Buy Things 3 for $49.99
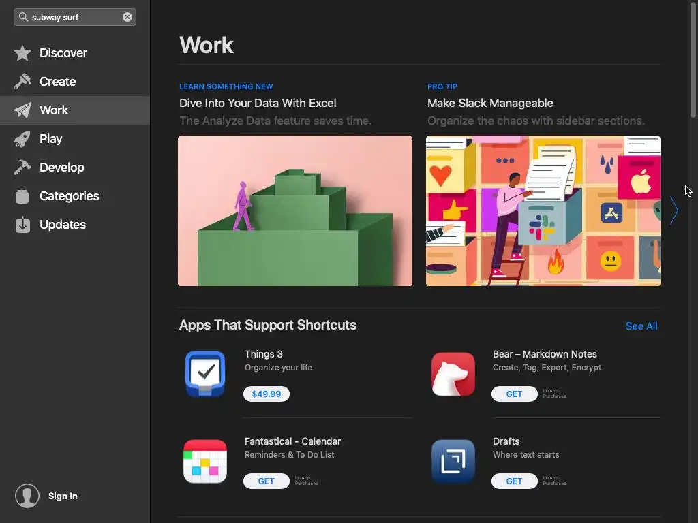Screen dimensions: 698x523 pos(267,394)
